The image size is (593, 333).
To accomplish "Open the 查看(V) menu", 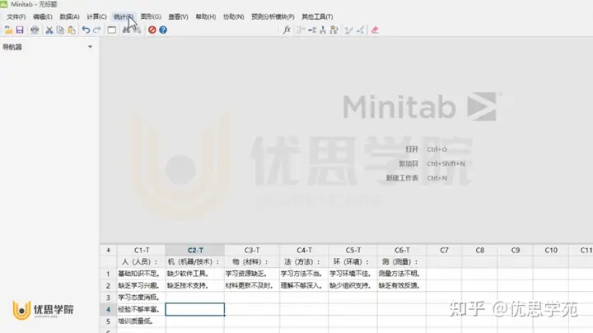I will click(x=178, y=16).
